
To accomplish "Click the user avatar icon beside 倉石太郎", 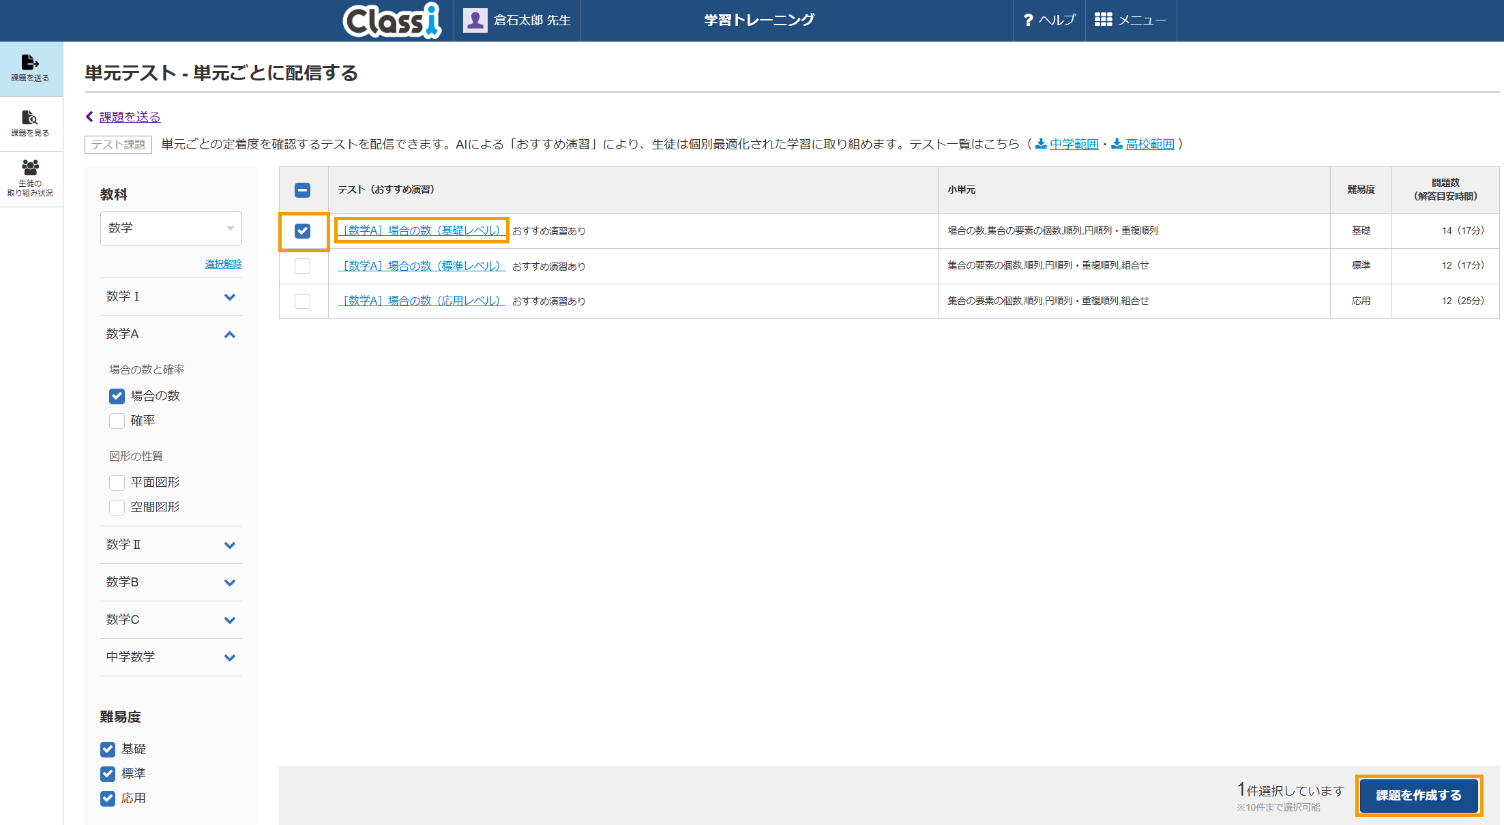I will click(x=475, y=20).
